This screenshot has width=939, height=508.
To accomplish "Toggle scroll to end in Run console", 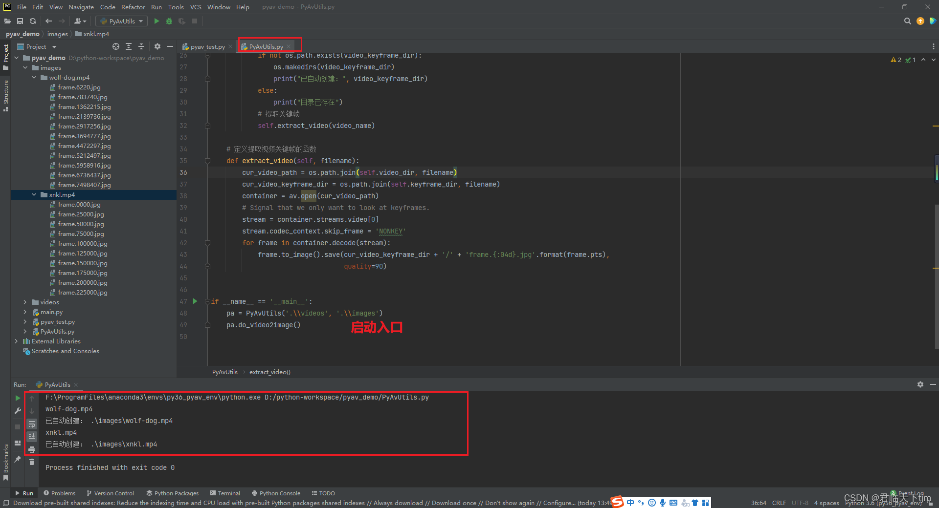I will click(32, 437).
